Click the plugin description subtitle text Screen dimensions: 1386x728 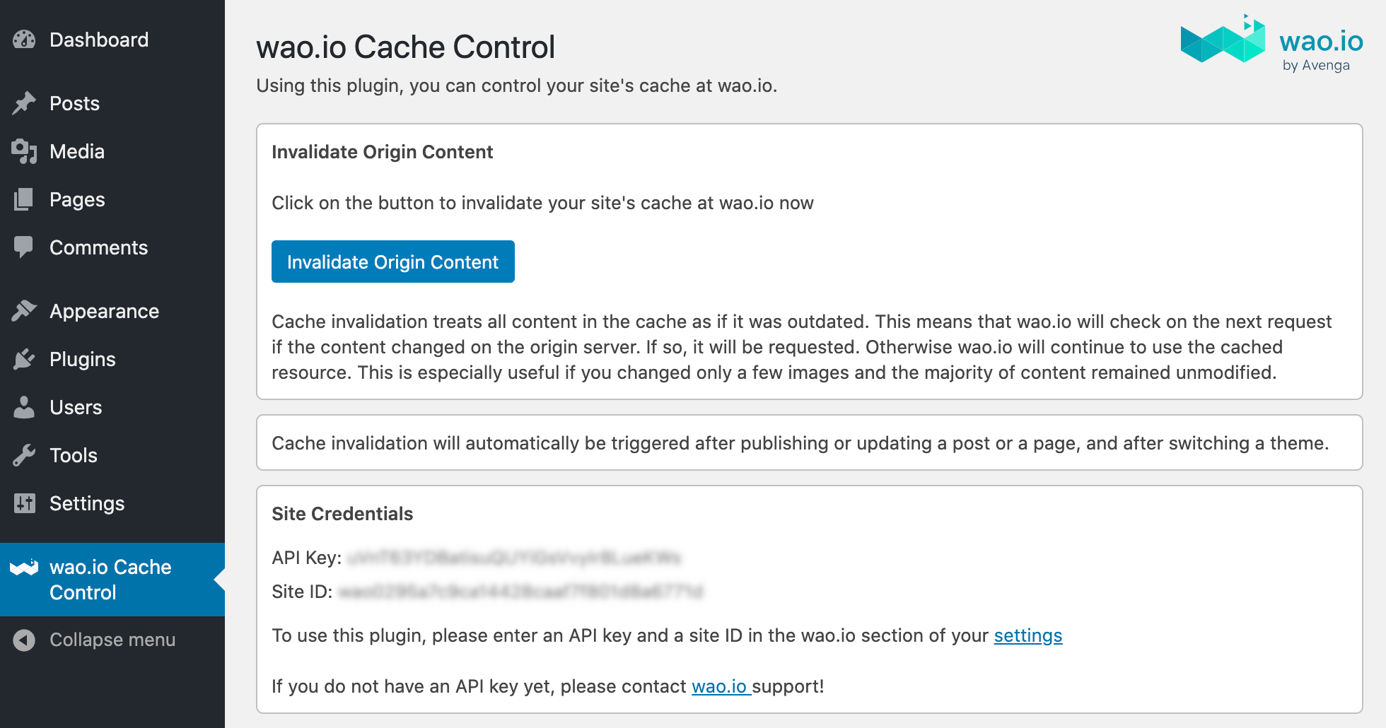tap(517, 86)
